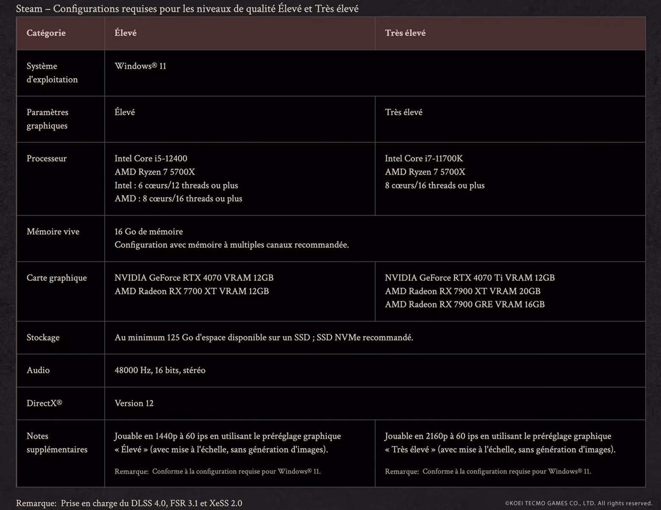The height and width of the screenshot is (510, 661).
Task: Select the "48000 Hz, 16 bits, stéréo" text
Action: (160, 370)
